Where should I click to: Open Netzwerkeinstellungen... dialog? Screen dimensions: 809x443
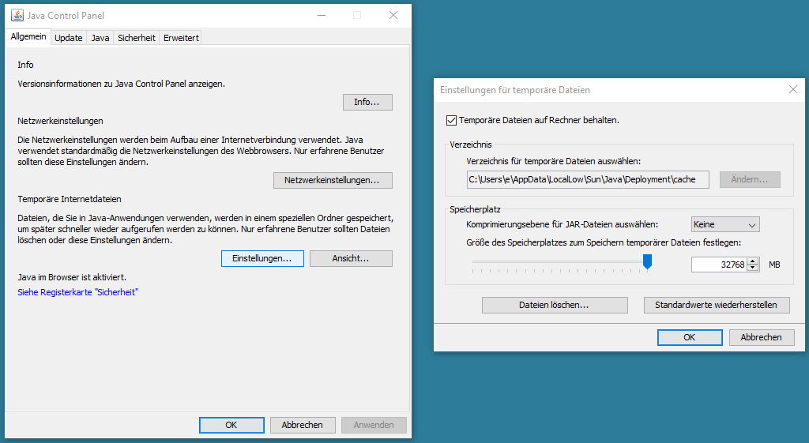(333, 181)
